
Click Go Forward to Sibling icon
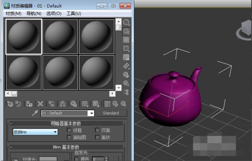(x=123, y=104)
